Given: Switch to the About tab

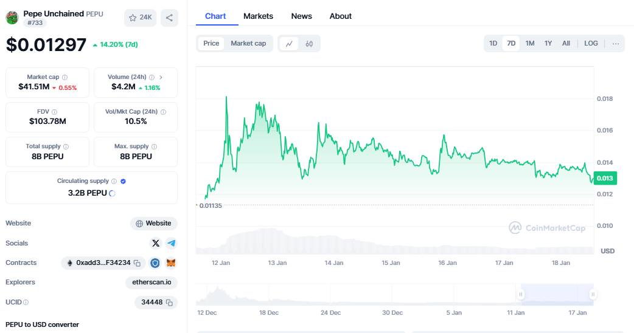Looking at the screenshot, I should (x=341, y=16).
